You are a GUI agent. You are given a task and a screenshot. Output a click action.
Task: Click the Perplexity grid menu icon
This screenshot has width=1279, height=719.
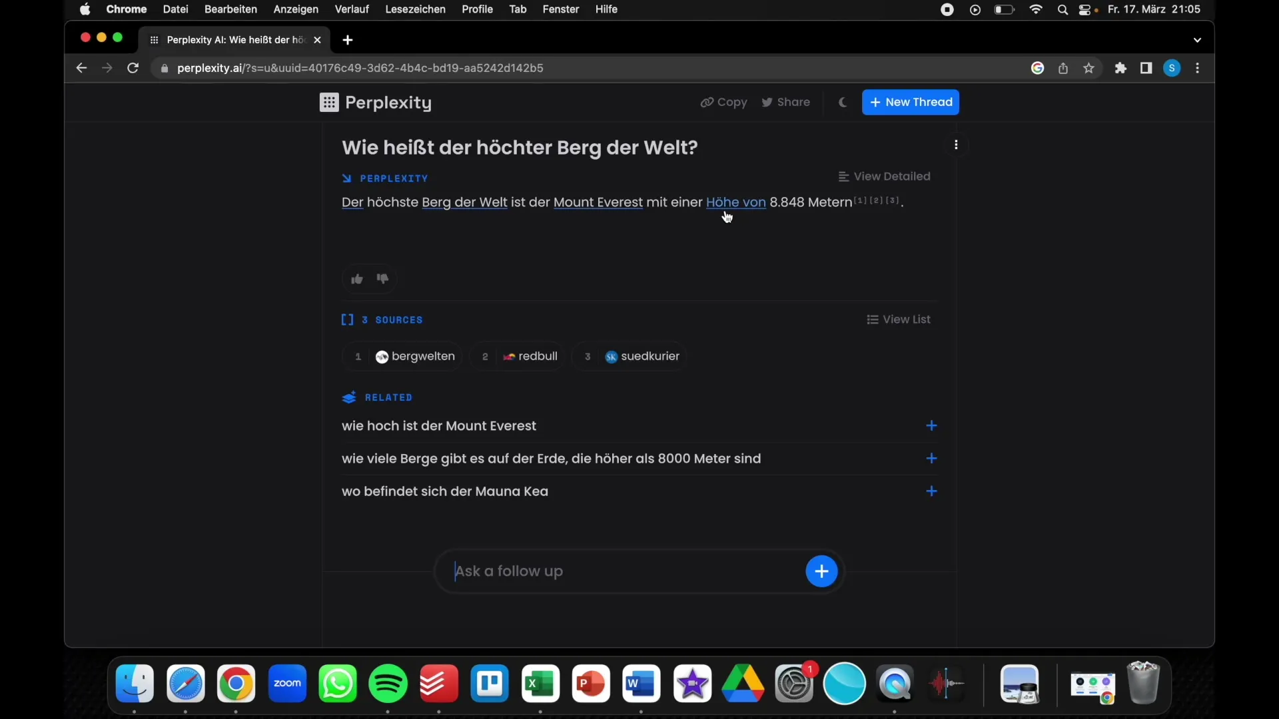[x=330, y=102]
